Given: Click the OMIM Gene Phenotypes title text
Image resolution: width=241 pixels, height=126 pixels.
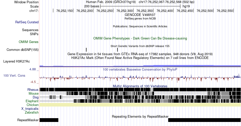Looking at the screenshot, I should [140, 38].
